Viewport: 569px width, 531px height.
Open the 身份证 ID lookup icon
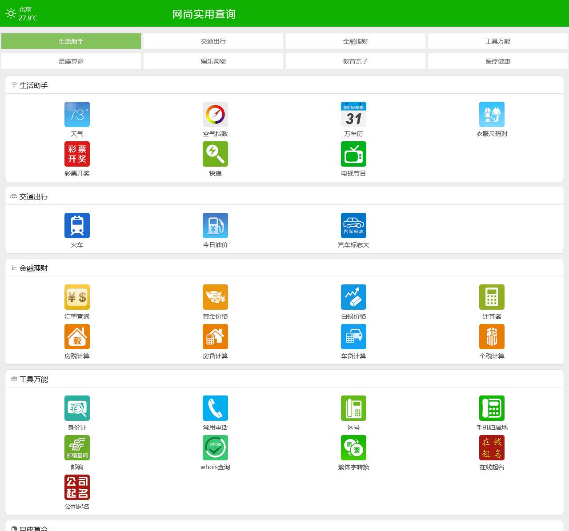77,408
